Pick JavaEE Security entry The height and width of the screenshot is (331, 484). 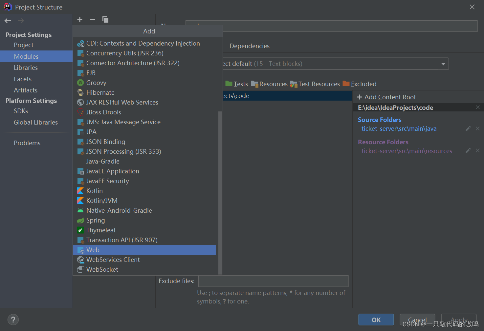144,181
